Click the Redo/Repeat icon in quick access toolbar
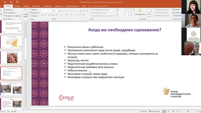Screen dimensions: 201x113 (x=11, y=2)
